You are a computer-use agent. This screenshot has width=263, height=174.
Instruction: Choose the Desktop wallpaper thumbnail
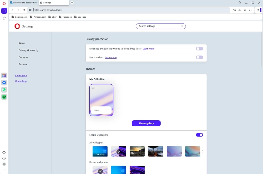[x=100, y=151]
